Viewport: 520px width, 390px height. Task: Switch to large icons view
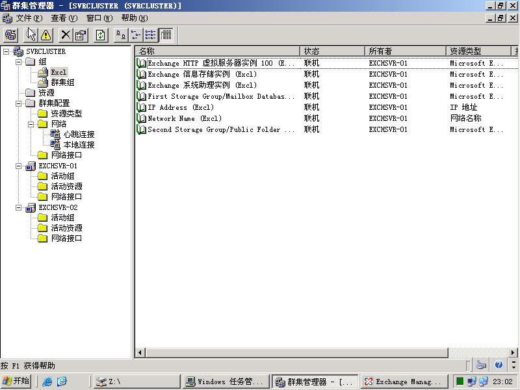coord(120,35)
